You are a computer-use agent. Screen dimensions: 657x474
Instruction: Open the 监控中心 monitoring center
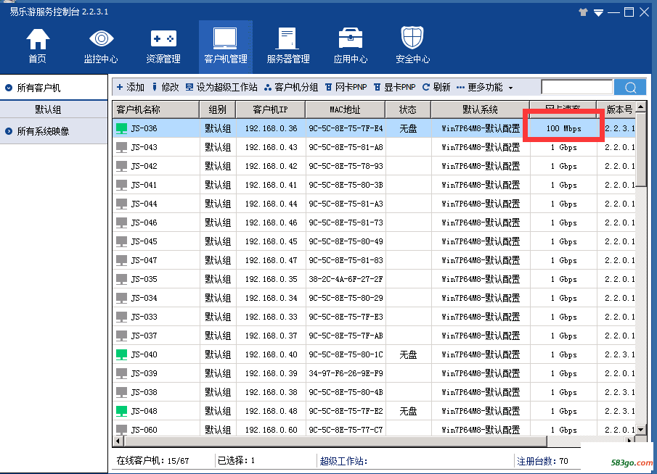click(101, 46)
